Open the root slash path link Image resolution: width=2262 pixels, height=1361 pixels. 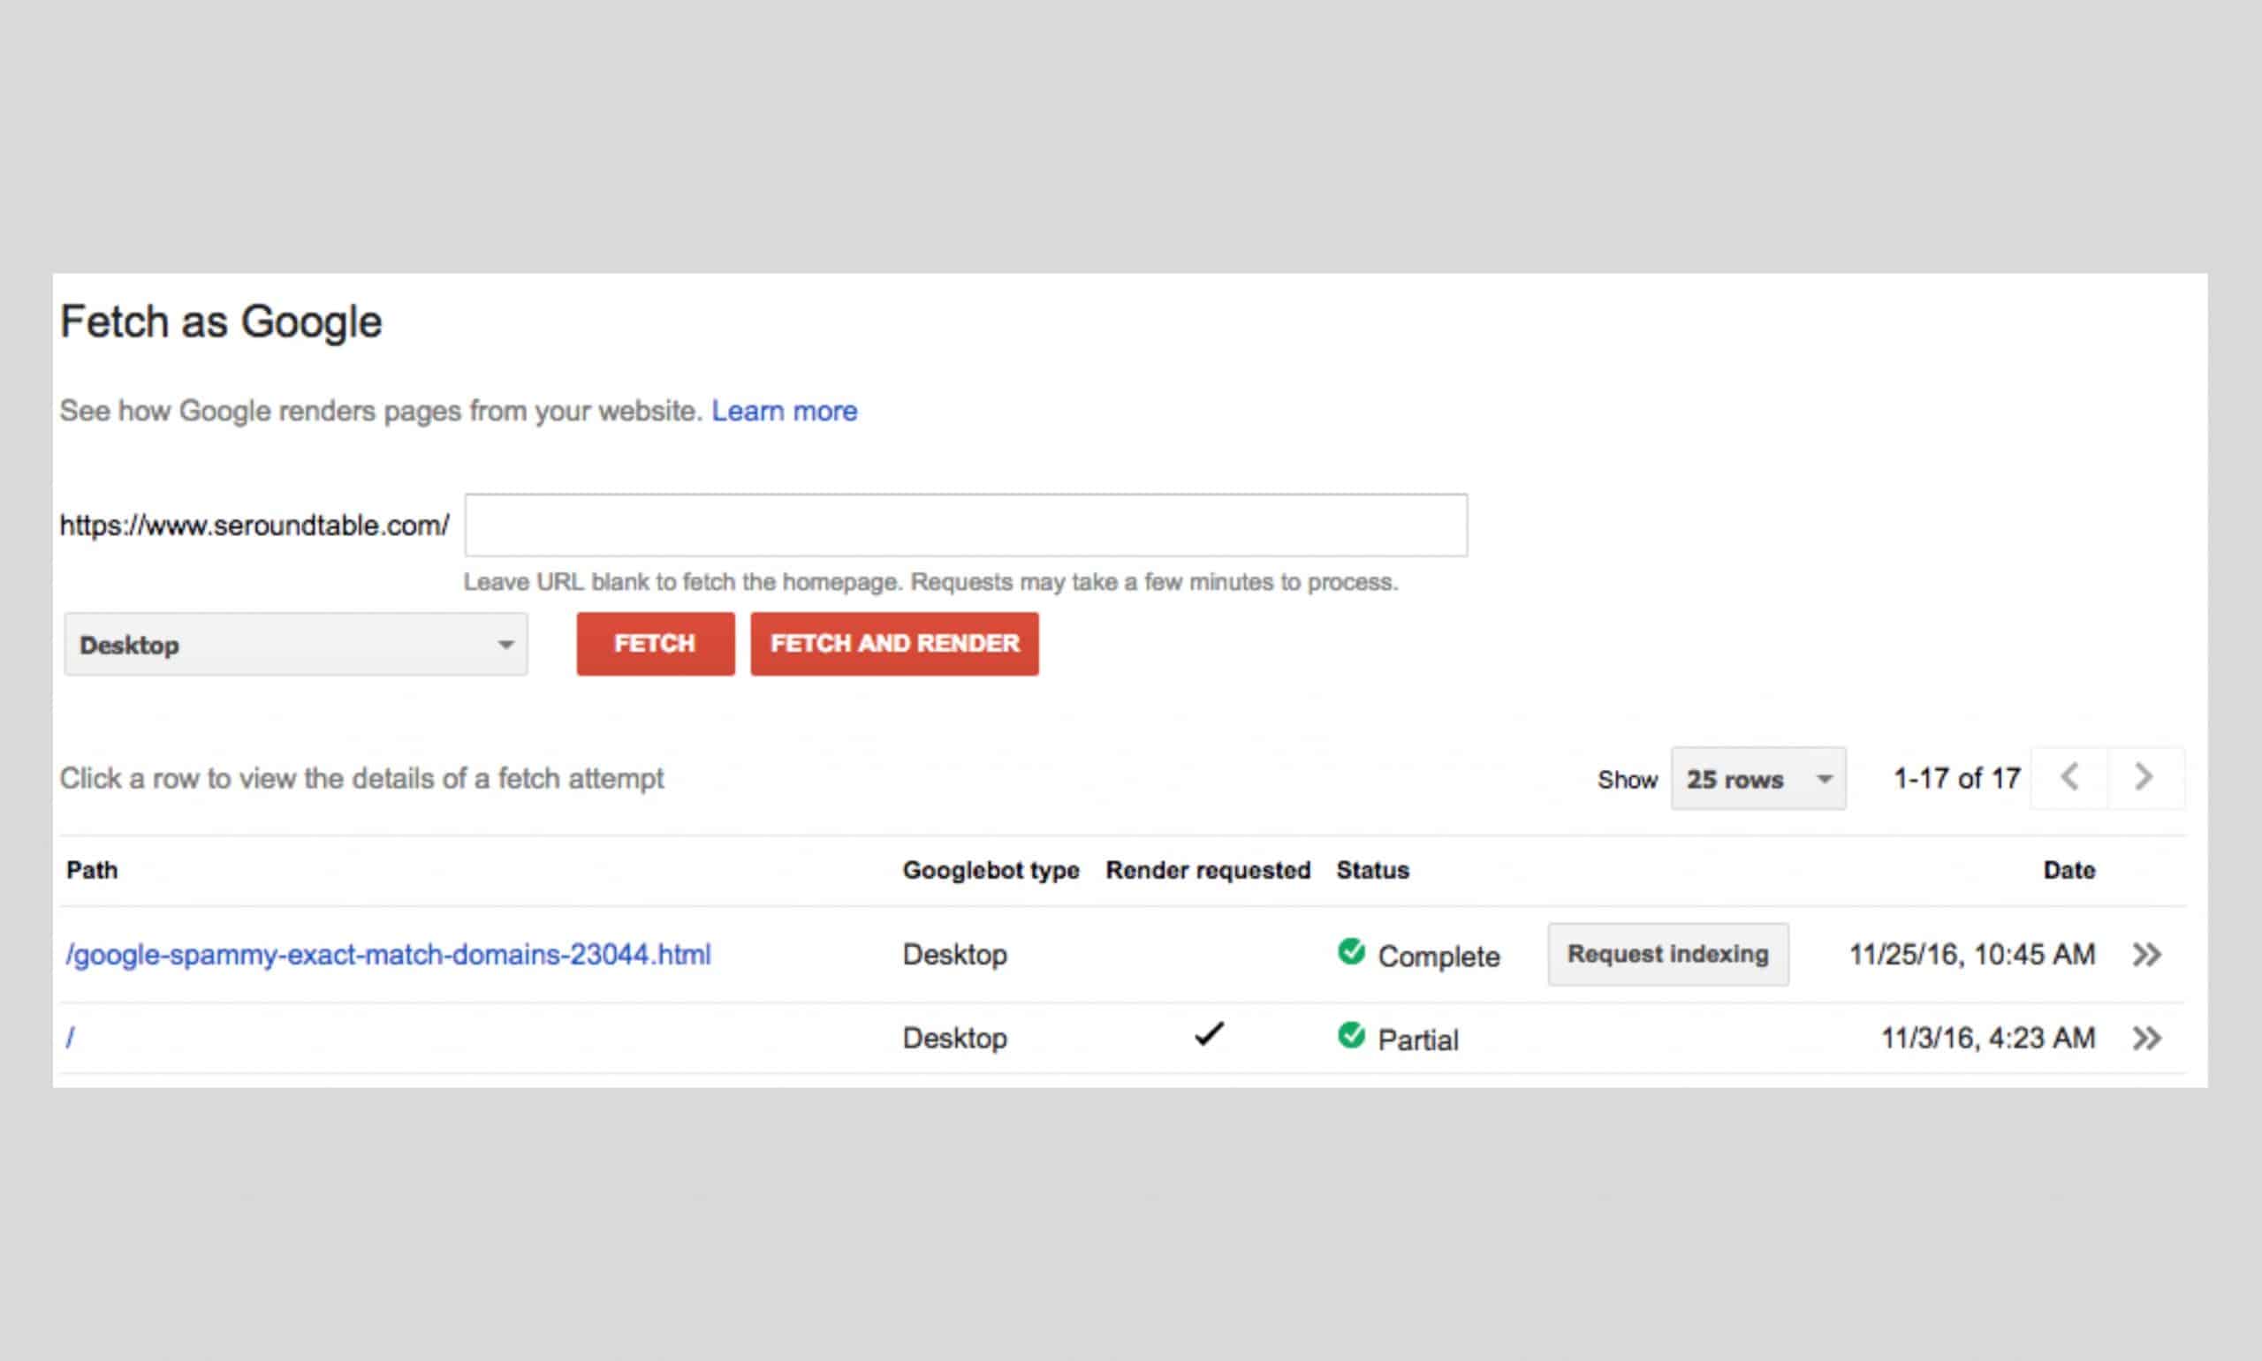coord(71,1038)
